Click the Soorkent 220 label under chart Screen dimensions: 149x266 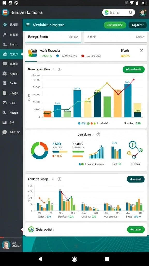click(x=132, y=123)
